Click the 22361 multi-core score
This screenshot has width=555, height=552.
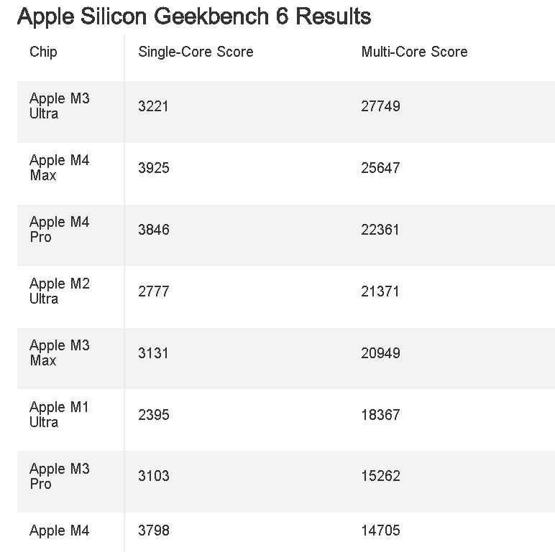coord(380,230)
